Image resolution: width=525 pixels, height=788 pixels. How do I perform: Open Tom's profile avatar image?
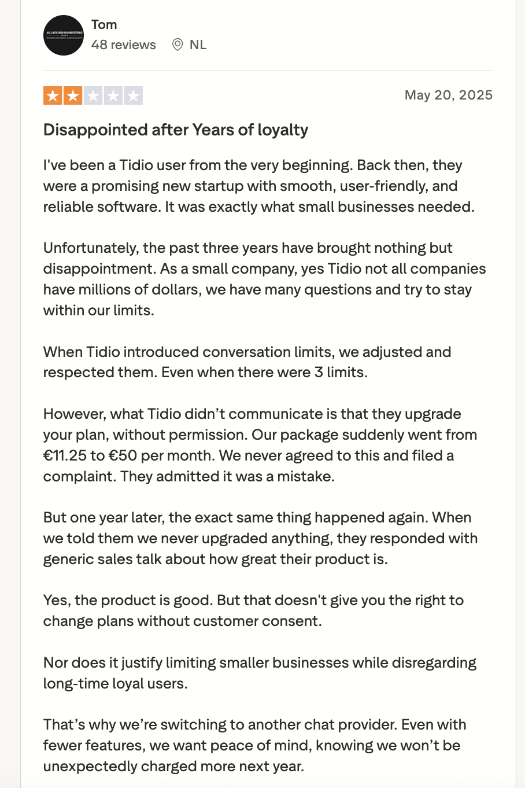[x=64, y=35]
